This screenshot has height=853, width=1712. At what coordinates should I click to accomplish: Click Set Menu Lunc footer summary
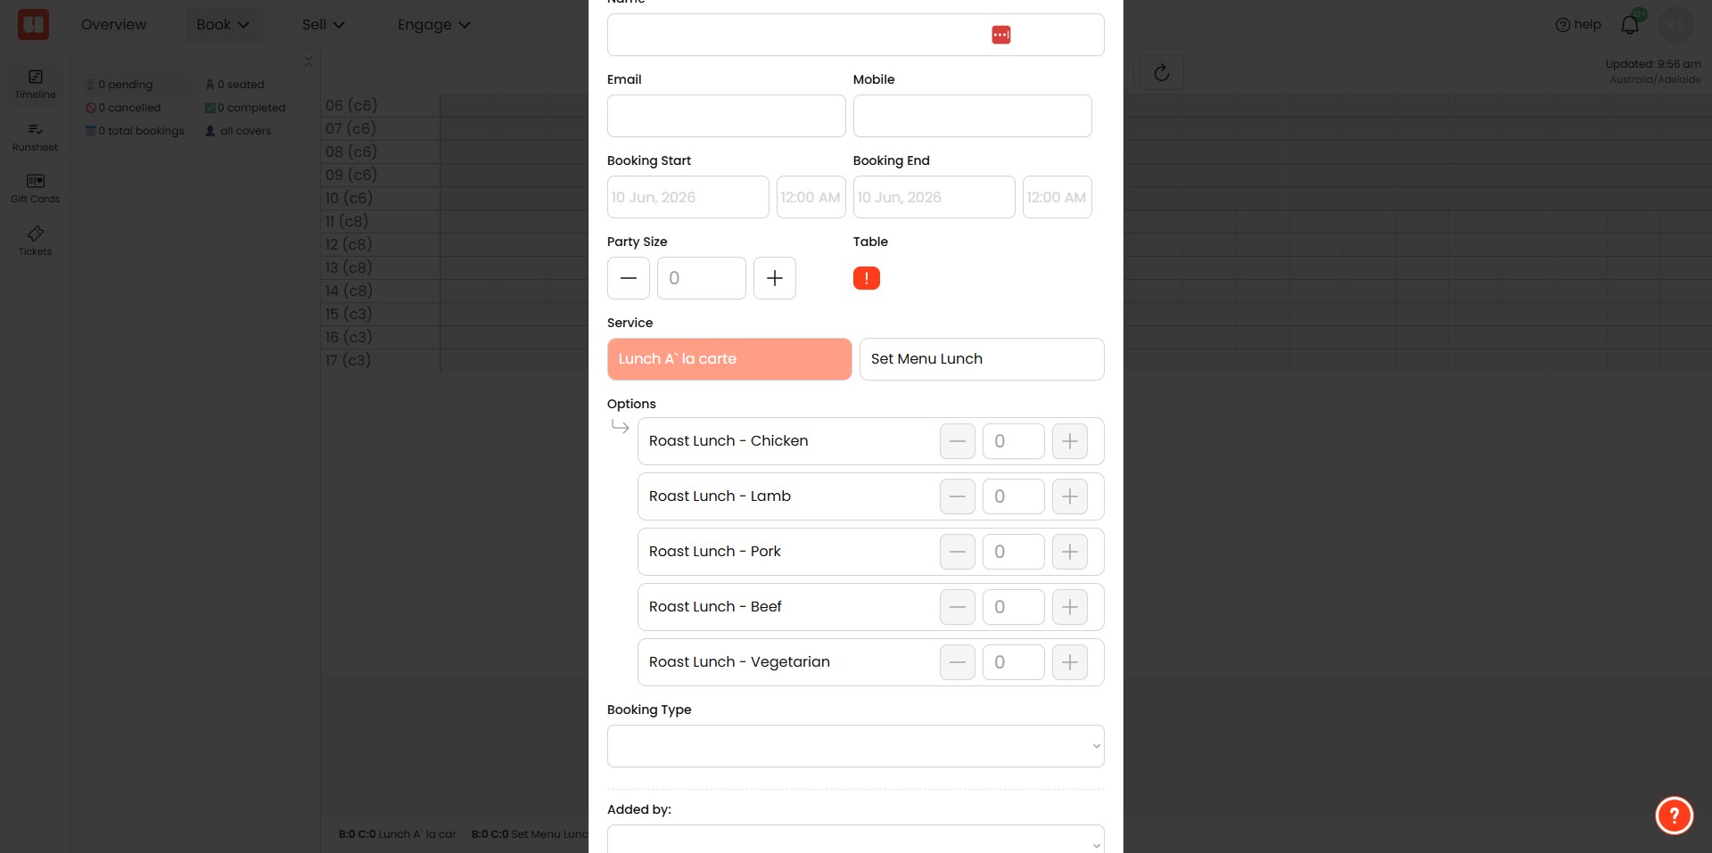(530, 834)
